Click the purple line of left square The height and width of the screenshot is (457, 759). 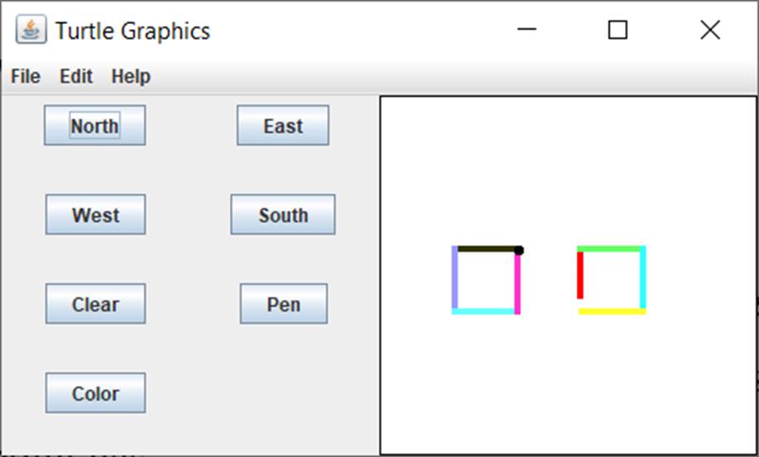(x=455, y=280)
